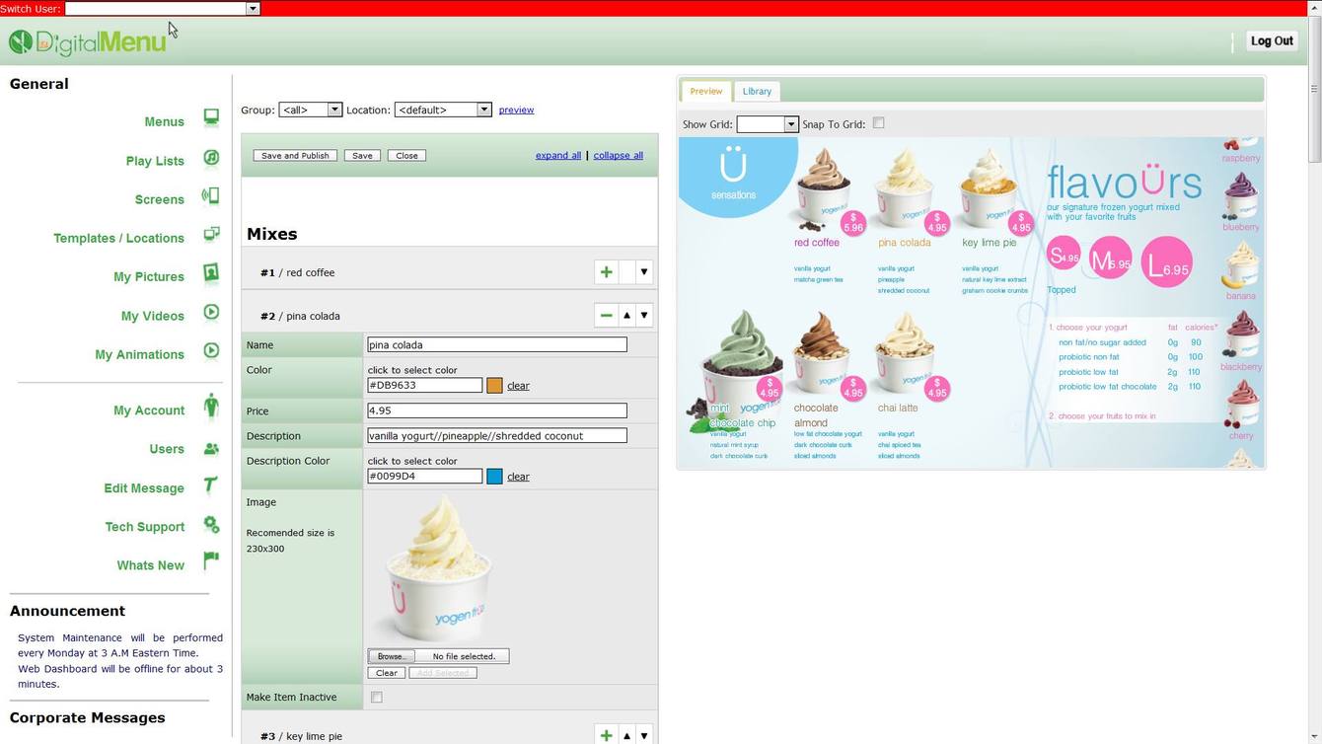Open My Account in the sidebar
The image size is (1322, 744).
pyautogui.click(x=149, y=410)
